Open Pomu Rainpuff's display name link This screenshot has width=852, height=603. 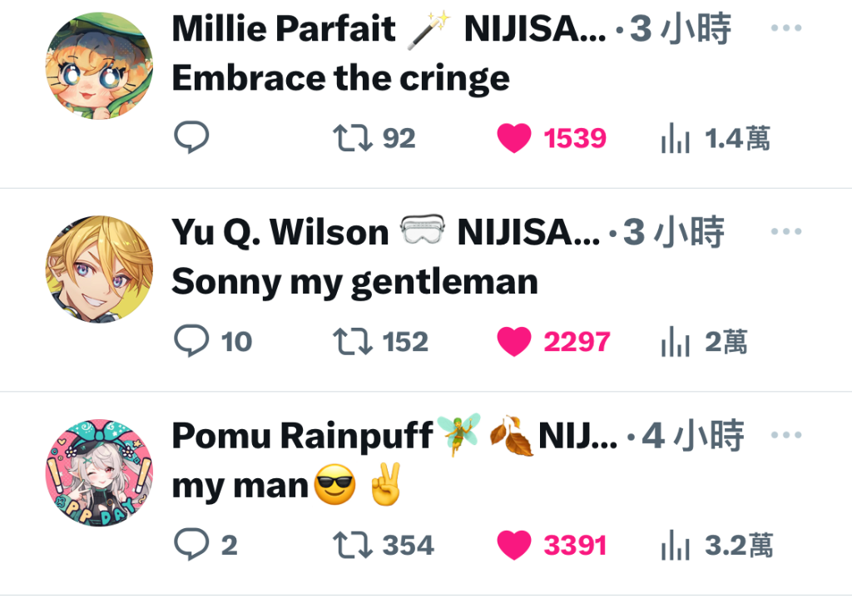302,436
